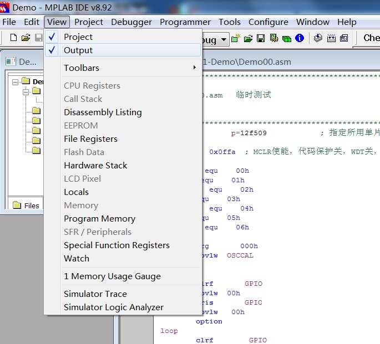Click the grayed Flash Data entry
The image size is (380, 344).
123,152
